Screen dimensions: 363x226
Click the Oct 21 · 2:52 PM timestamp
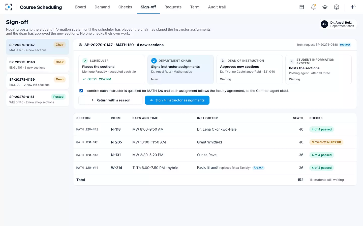click(99, 79)
